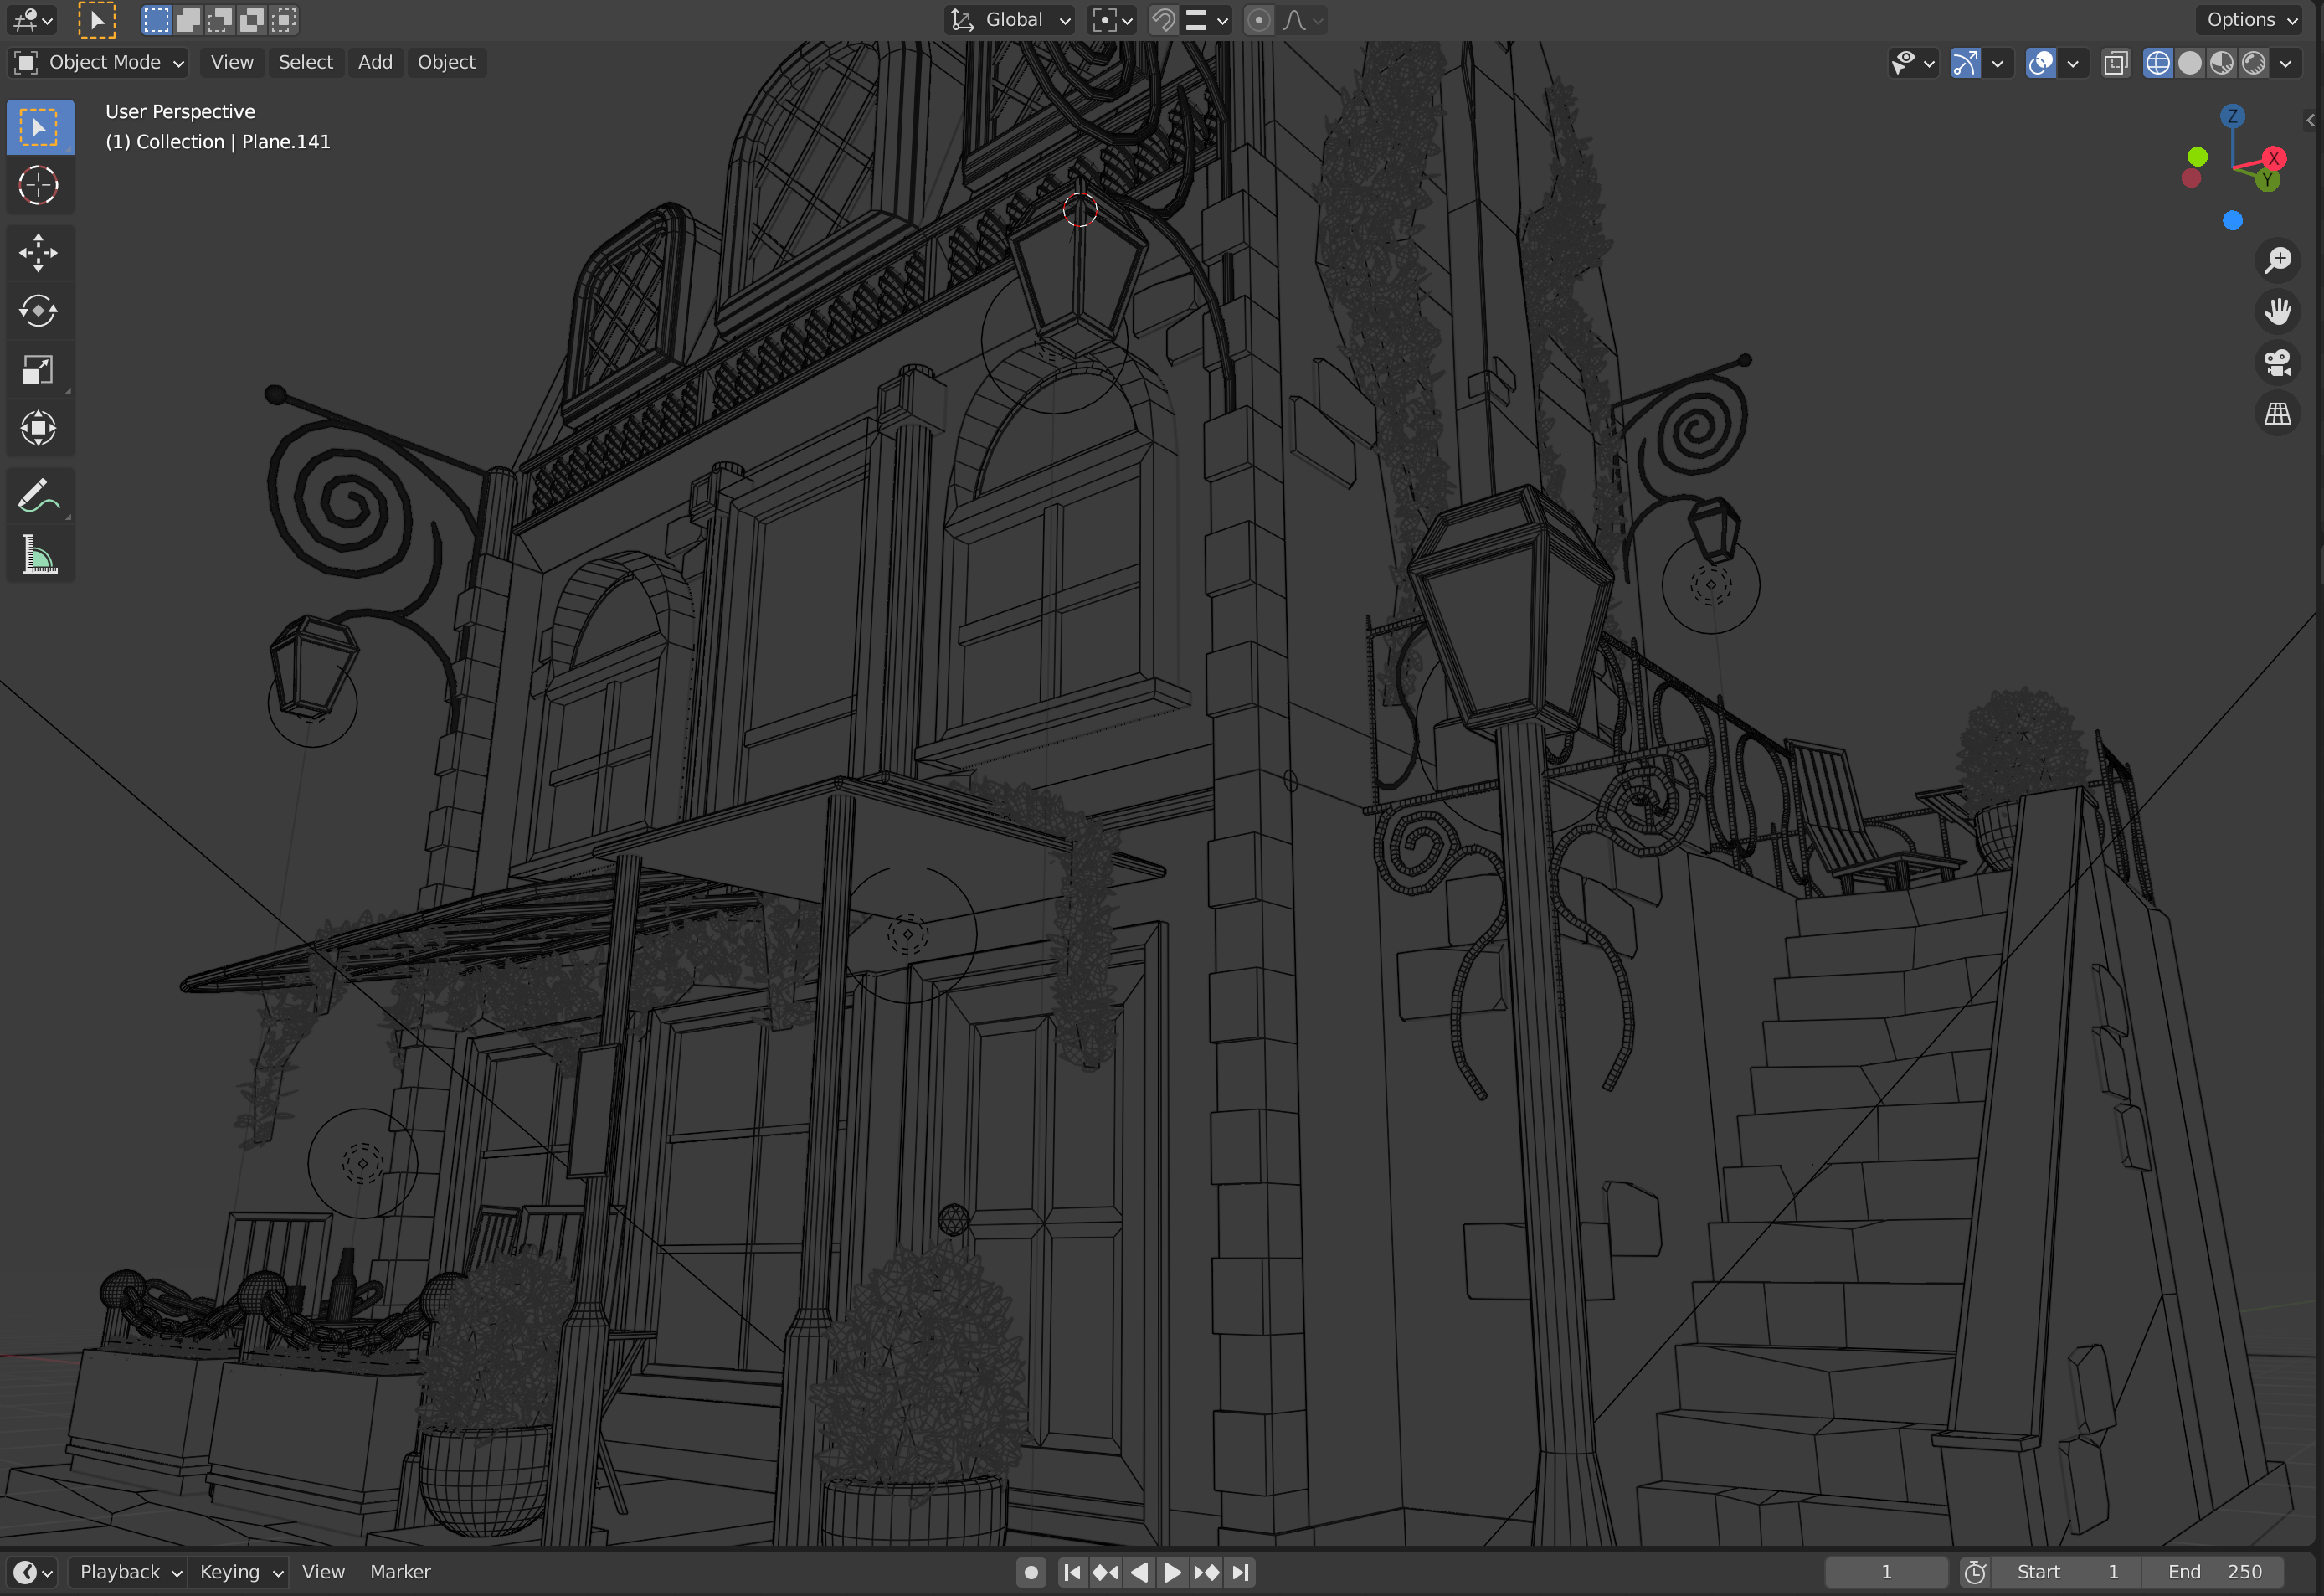Jump to previous keyframe
This screenshot has width=2324, height=1596.
coord(1105,1572)
